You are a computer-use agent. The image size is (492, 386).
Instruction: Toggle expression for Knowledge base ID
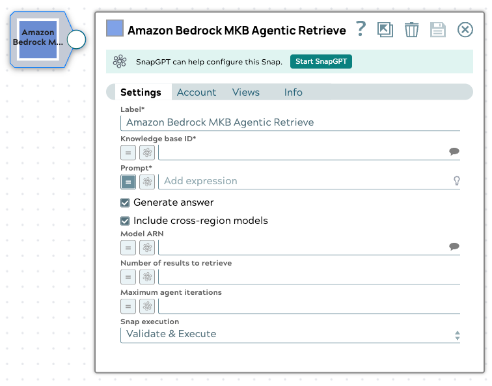128,153
